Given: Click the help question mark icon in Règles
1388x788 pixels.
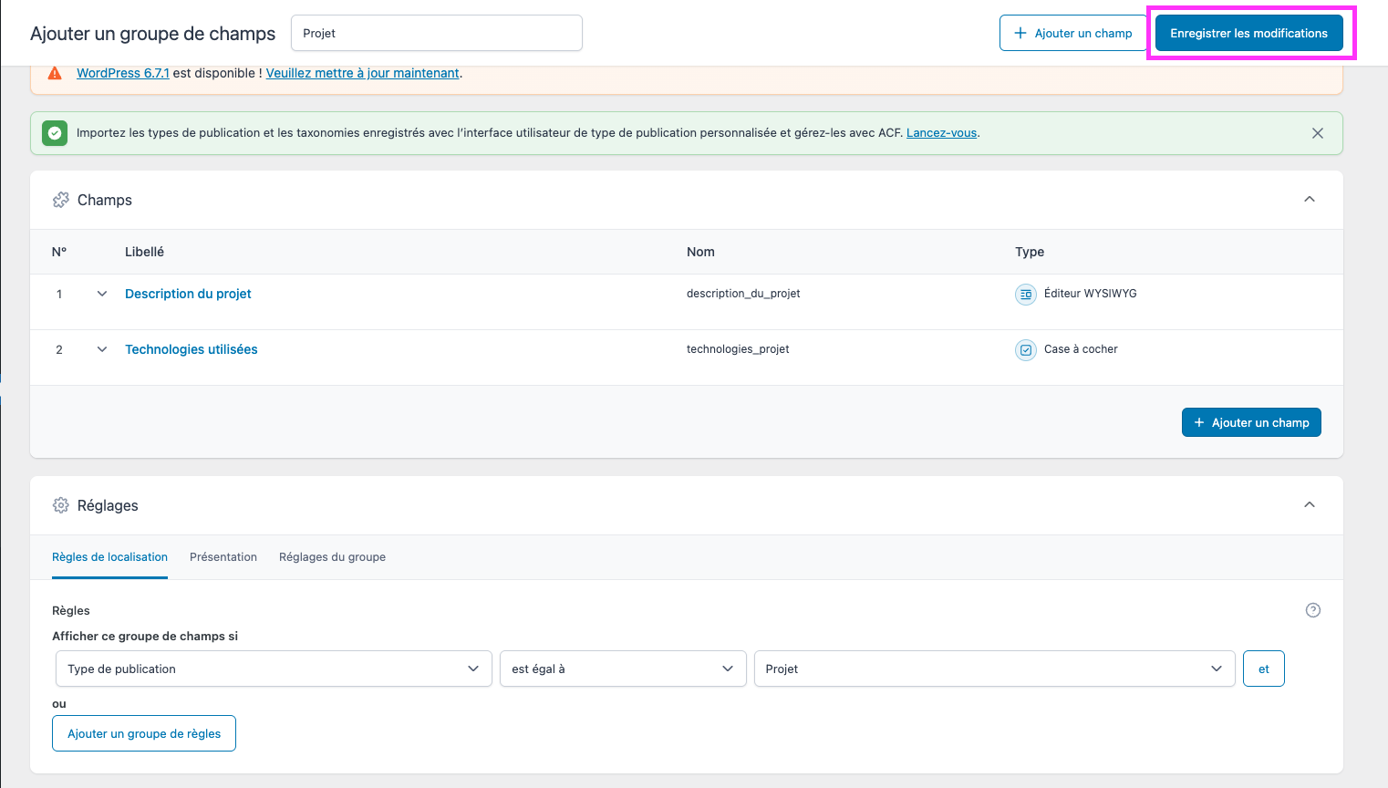Looking at the screenshot, I should (1312, 610).
